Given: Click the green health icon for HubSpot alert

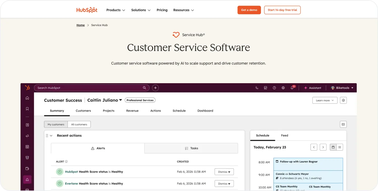Looking at the screenshot, I should (x=59, y=172).
